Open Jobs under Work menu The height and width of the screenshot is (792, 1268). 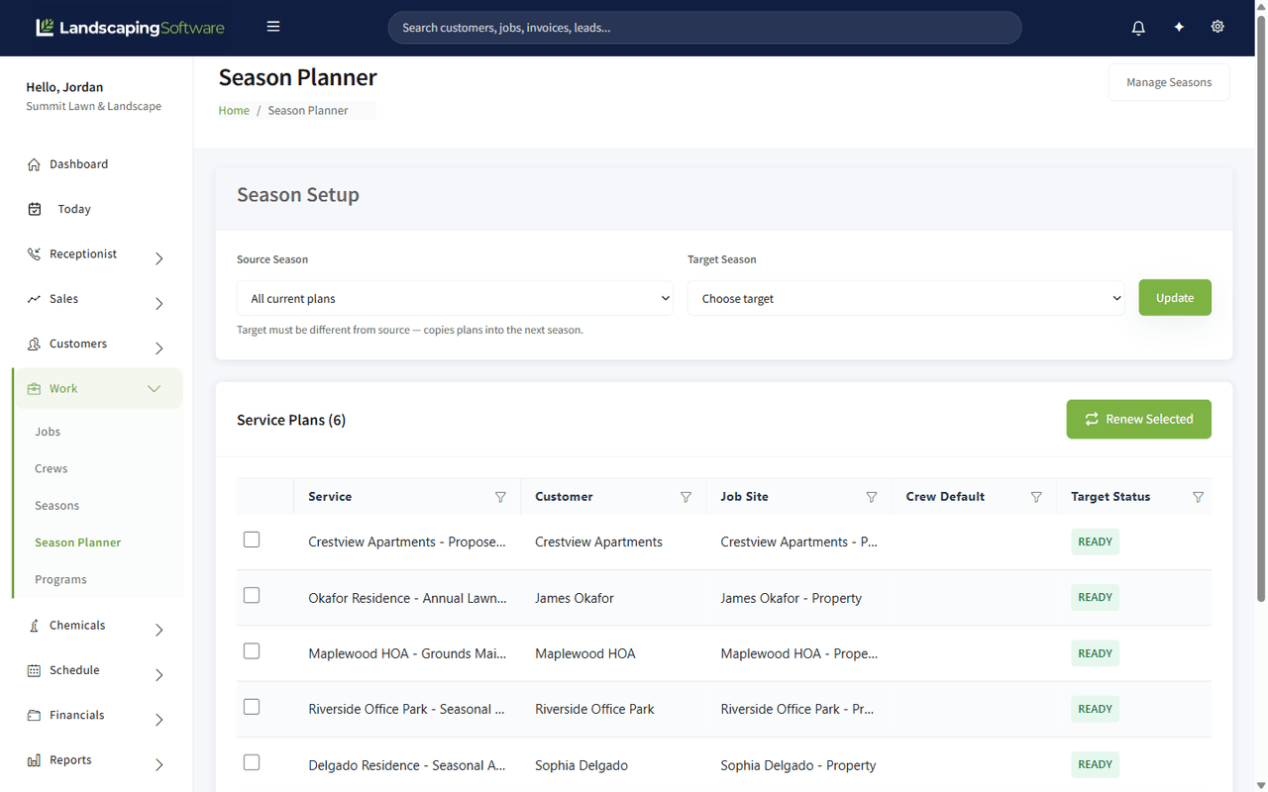(48, 432)
